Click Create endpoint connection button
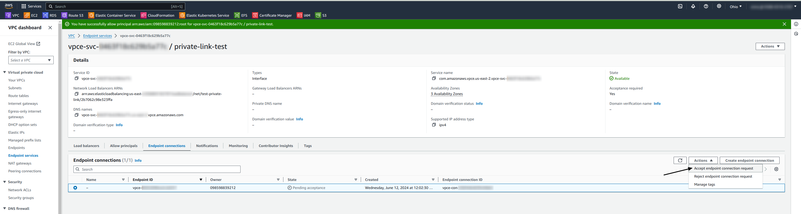Screen dimensions: 801x214 coord(749,160)
